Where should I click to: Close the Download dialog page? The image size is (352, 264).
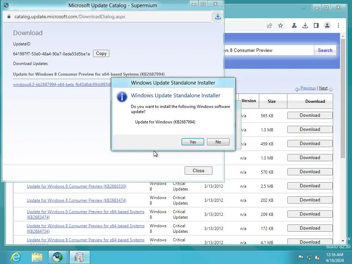[x=198, y=170]
